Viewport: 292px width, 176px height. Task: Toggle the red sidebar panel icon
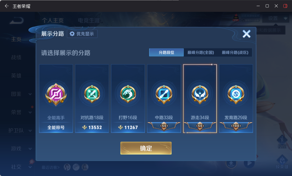[285, 6]
